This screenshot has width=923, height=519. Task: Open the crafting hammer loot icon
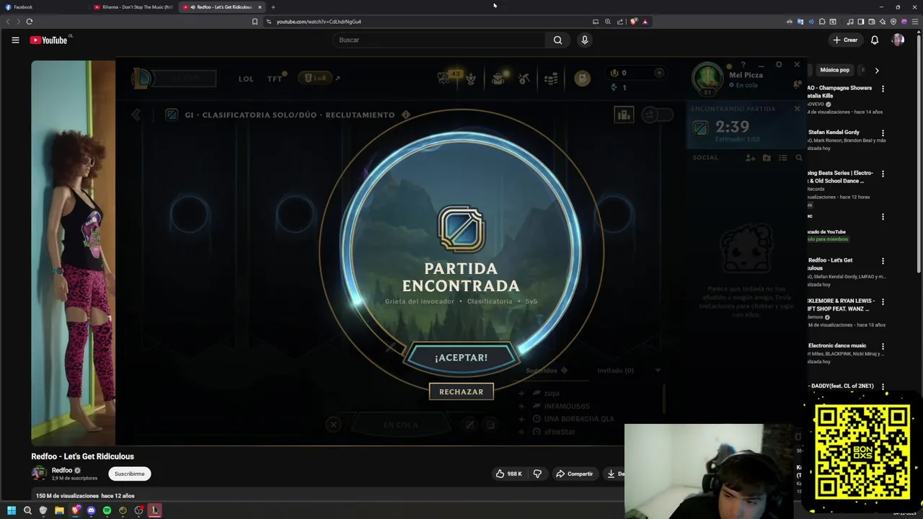point(524,79)
